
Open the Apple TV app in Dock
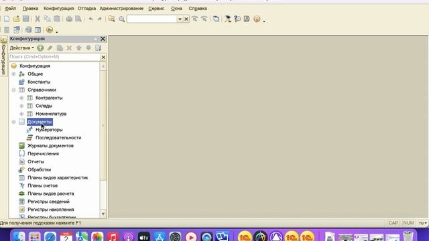point(144,236)
